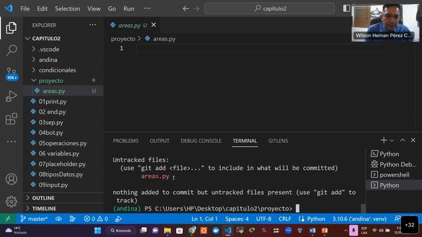Click the ports forwarding status bar icon
This screenshot has height=237, width=422.
pyautogui.click(x=118, y=219)
